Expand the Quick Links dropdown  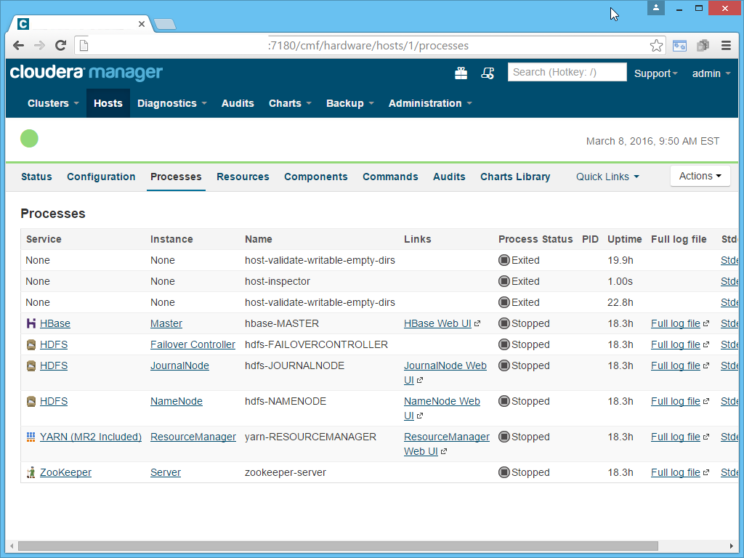[x=607, y=177]
